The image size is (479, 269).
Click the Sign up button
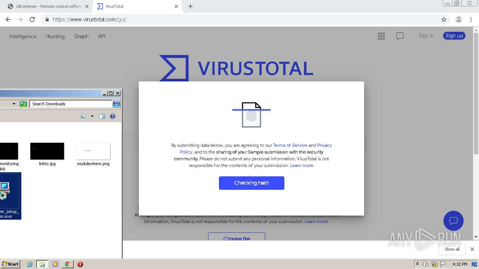pyautogui.click(x=454, y=36)
